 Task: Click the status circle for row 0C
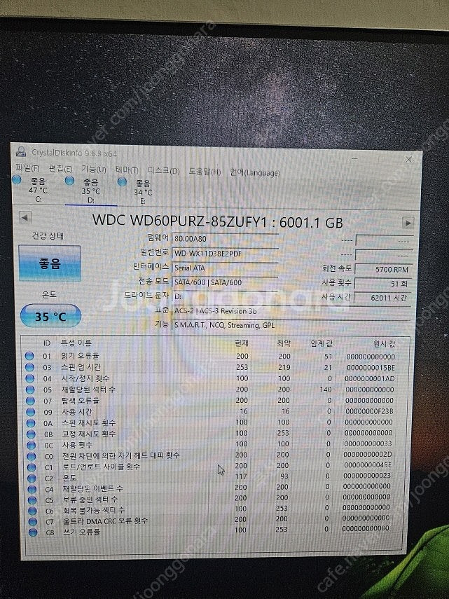[x=32, y=445]
